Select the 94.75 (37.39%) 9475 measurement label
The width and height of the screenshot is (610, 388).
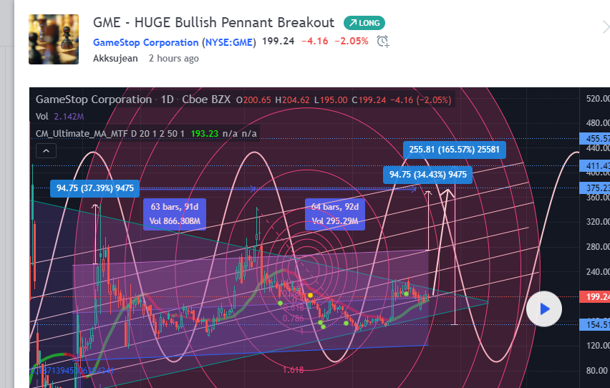95,188
